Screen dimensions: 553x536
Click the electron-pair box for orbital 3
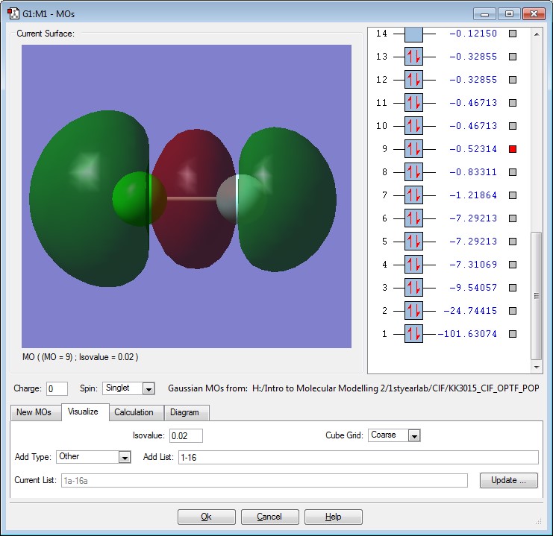click(413, 288)
